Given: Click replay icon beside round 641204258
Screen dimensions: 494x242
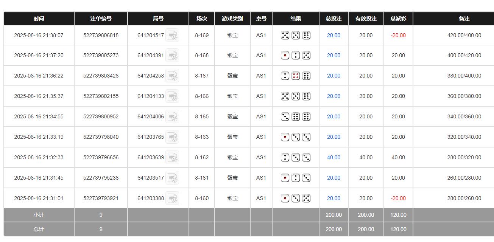Looking at the screenshot, I should (172, 76).
